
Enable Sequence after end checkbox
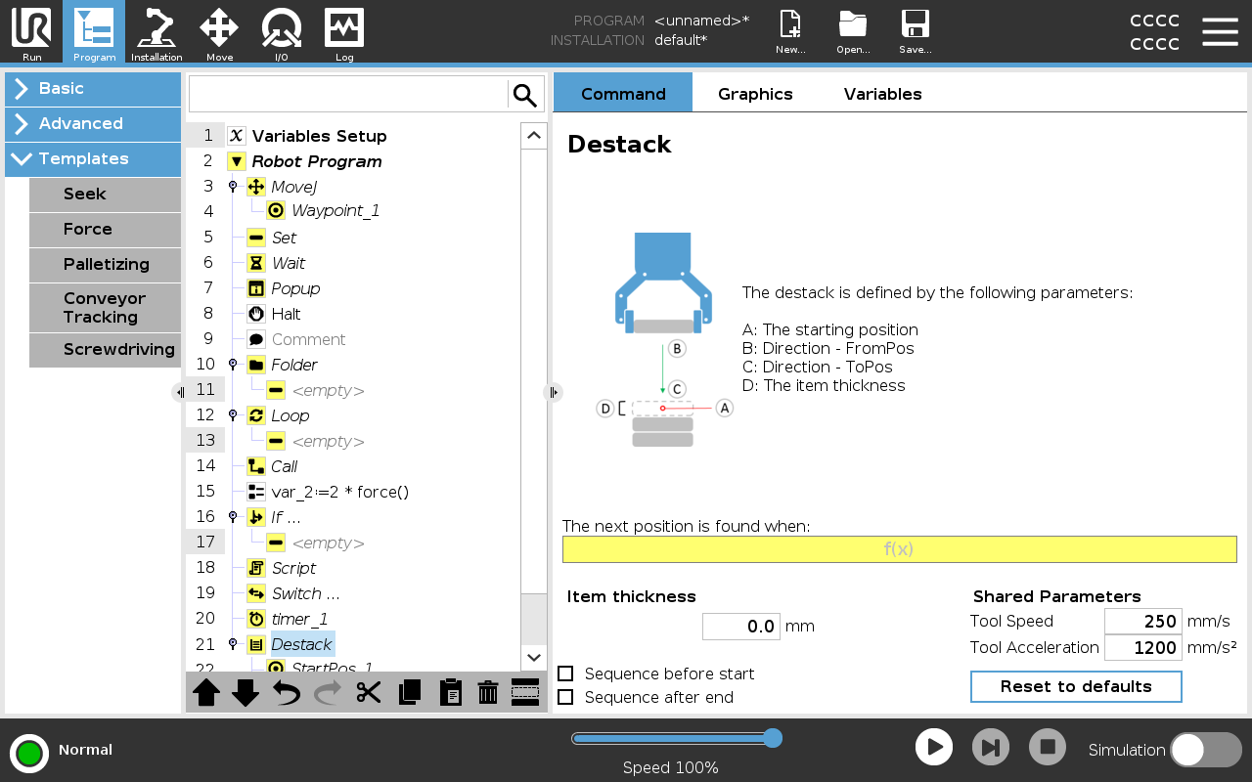[565, 697]
